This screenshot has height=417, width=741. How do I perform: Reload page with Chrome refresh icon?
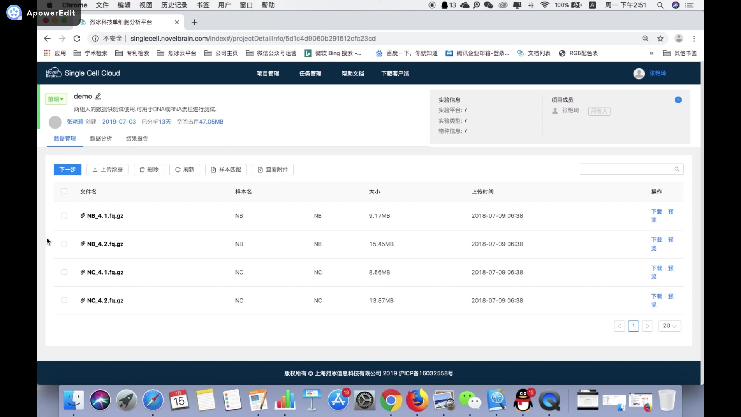click(x=77, y=38)
